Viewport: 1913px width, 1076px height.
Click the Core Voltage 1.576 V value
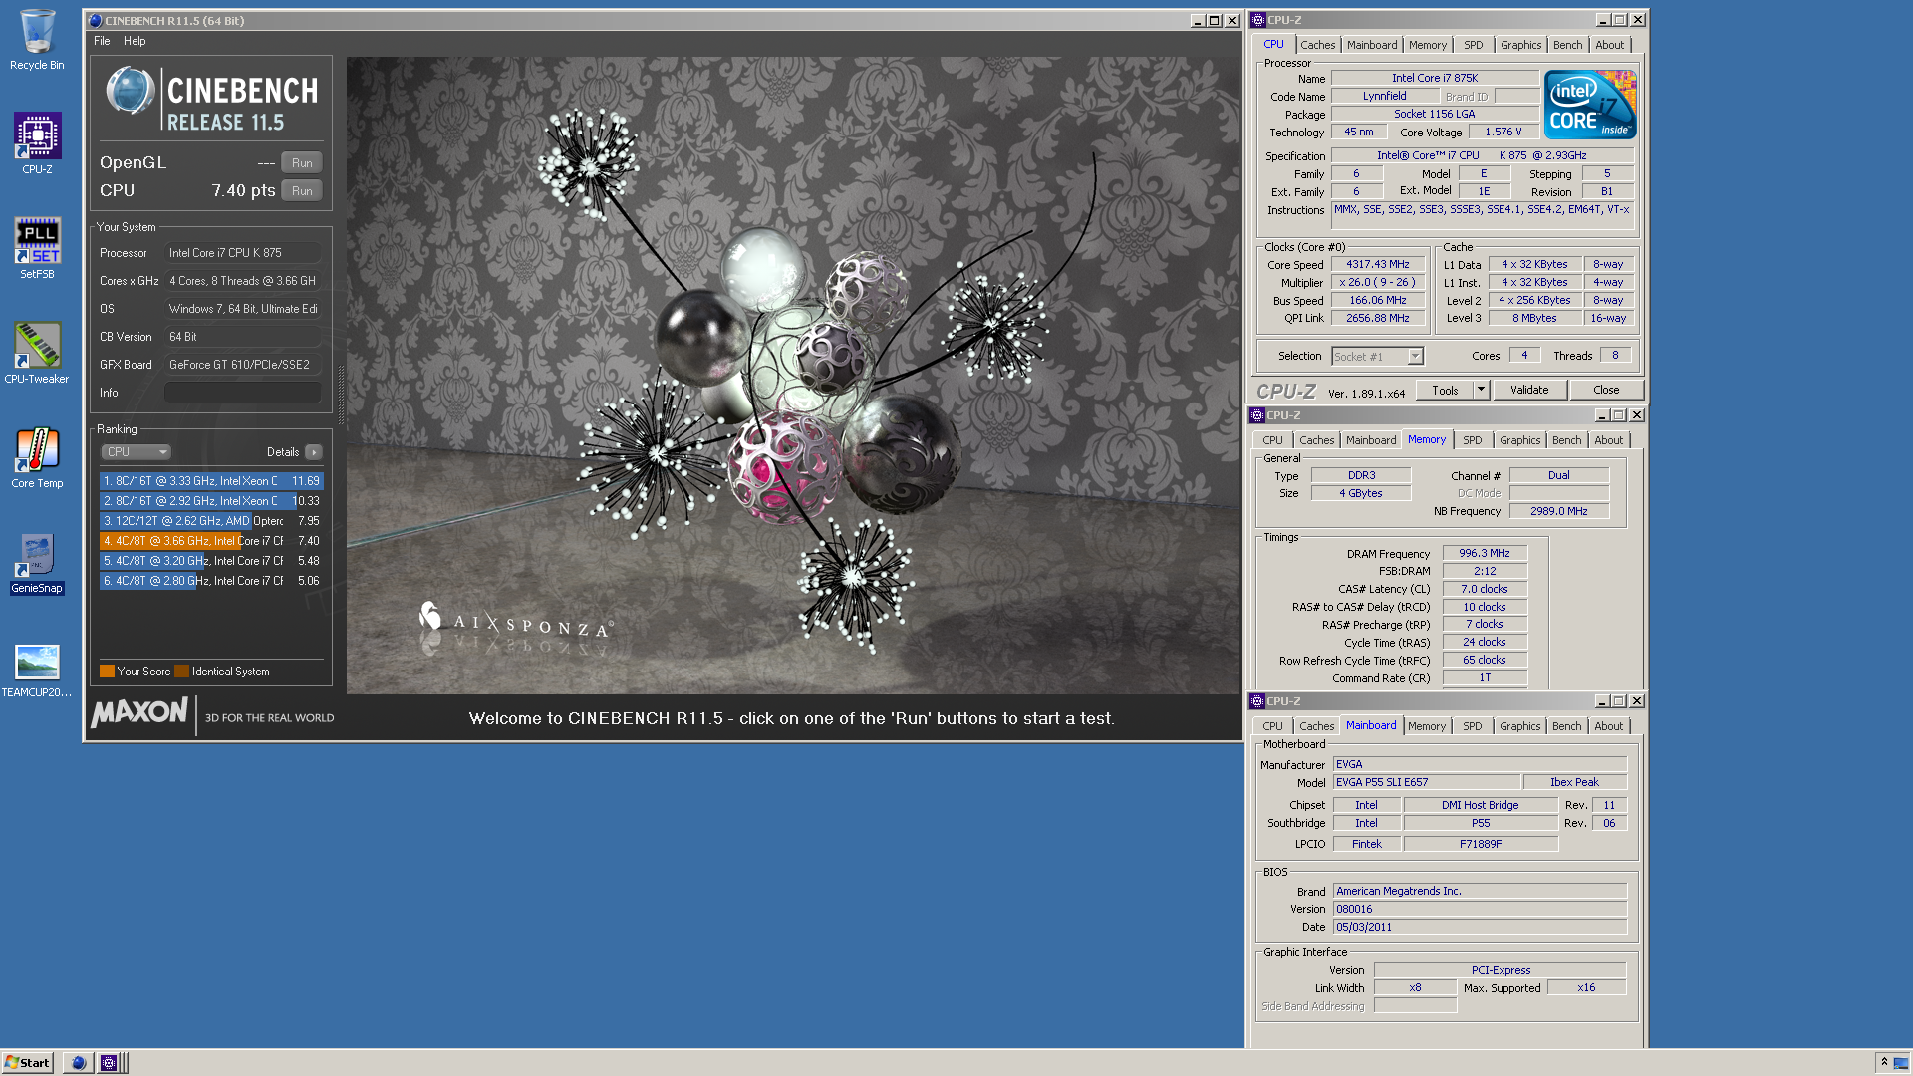pos(1503,133)
